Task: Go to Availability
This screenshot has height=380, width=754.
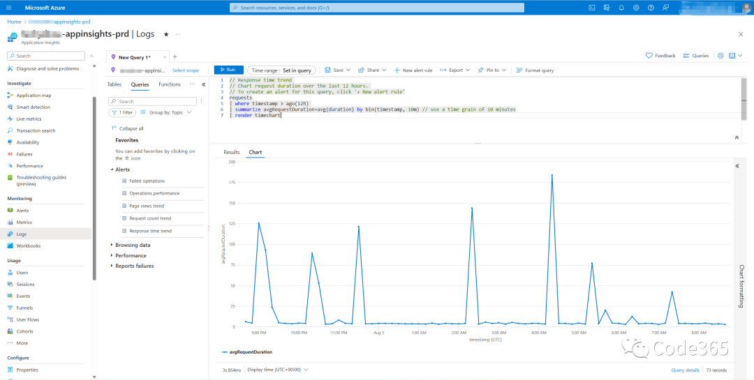Action: [x=28, y=142]
